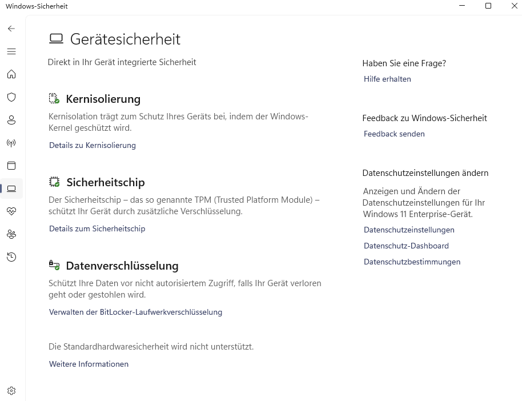Open Details zu Kernisolierung

pyautogui.click(x=92, y=145)
